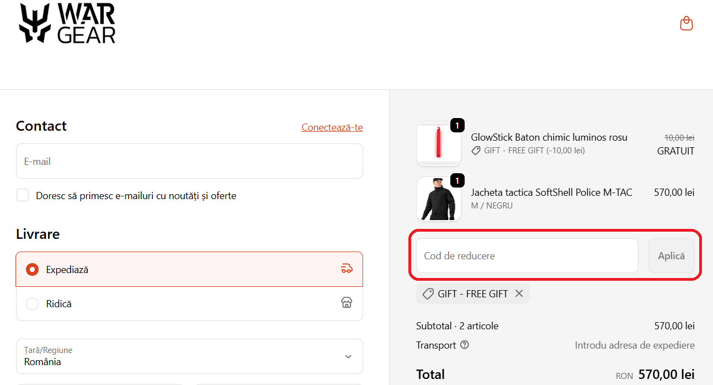Image resolution: width=713 pixels, height=385 pixels.
Task: Click the country dropdown chevron arrow
Action: 348,356
